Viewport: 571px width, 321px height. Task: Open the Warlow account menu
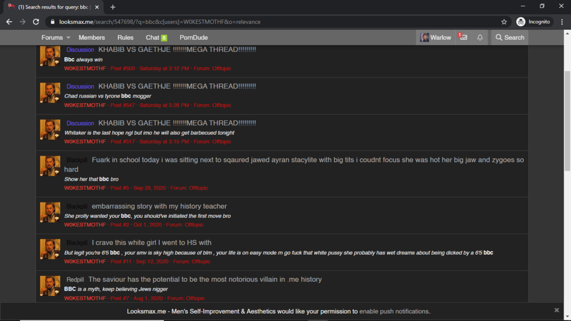pos(436,38)
